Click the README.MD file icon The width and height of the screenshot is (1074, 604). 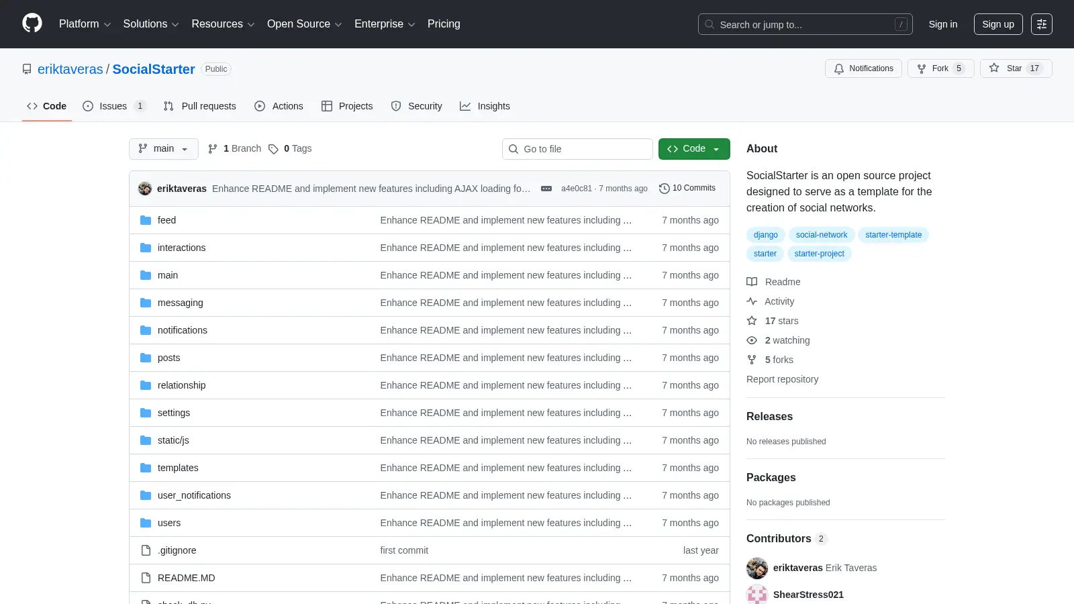click(146, 578)
